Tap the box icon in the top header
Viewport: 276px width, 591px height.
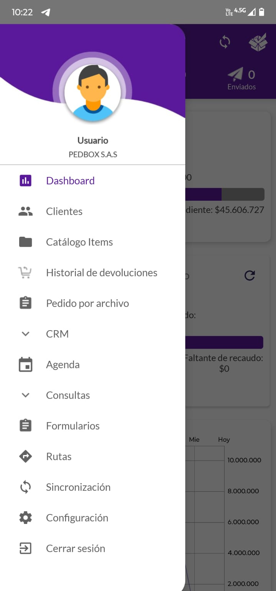click(x=258, y=42)
